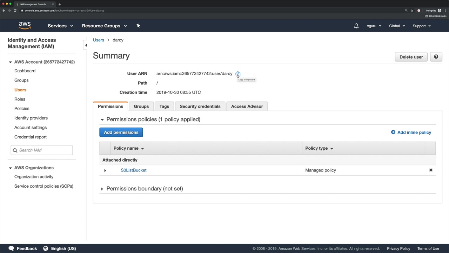The image size is (449, 253).
Task: Open the xguru account dropdown
Action: click(374, 26)
